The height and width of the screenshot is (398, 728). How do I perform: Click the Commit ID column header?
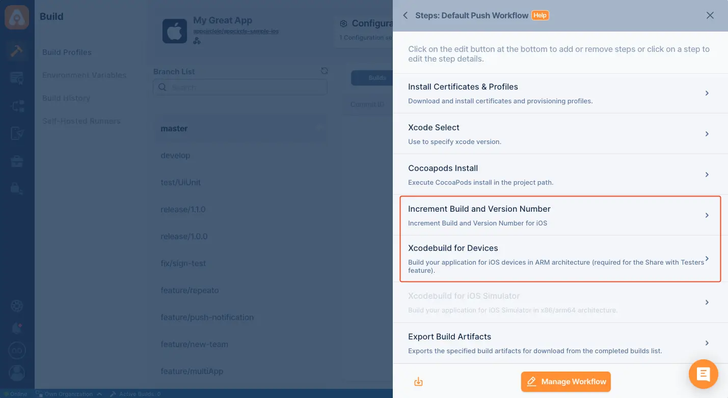[367, 104]
